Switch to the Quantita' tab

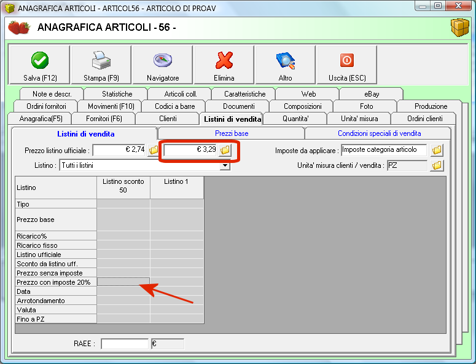(295, 119)
